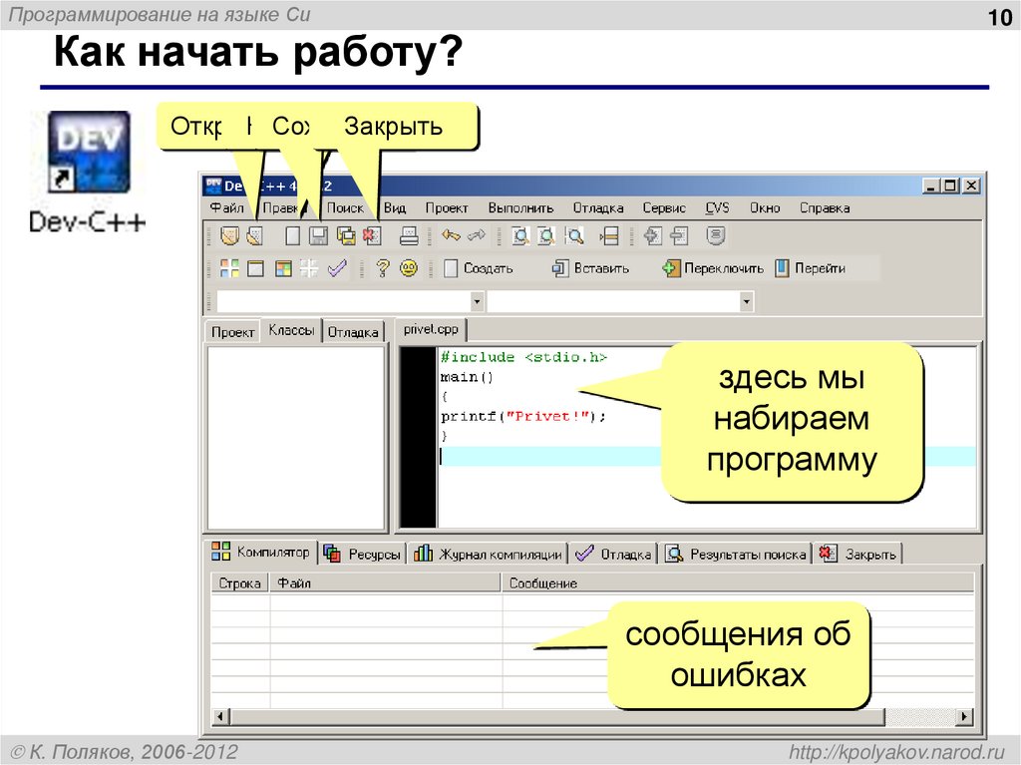
Task: Click the Redo arrow icon
Action: pos(477,235)
